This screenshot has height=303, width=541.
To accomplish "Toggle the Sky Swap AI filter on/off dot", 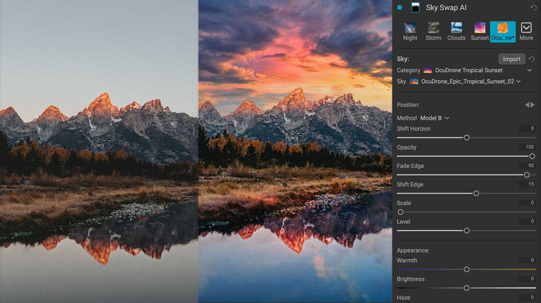I will (x=400, y=8).
